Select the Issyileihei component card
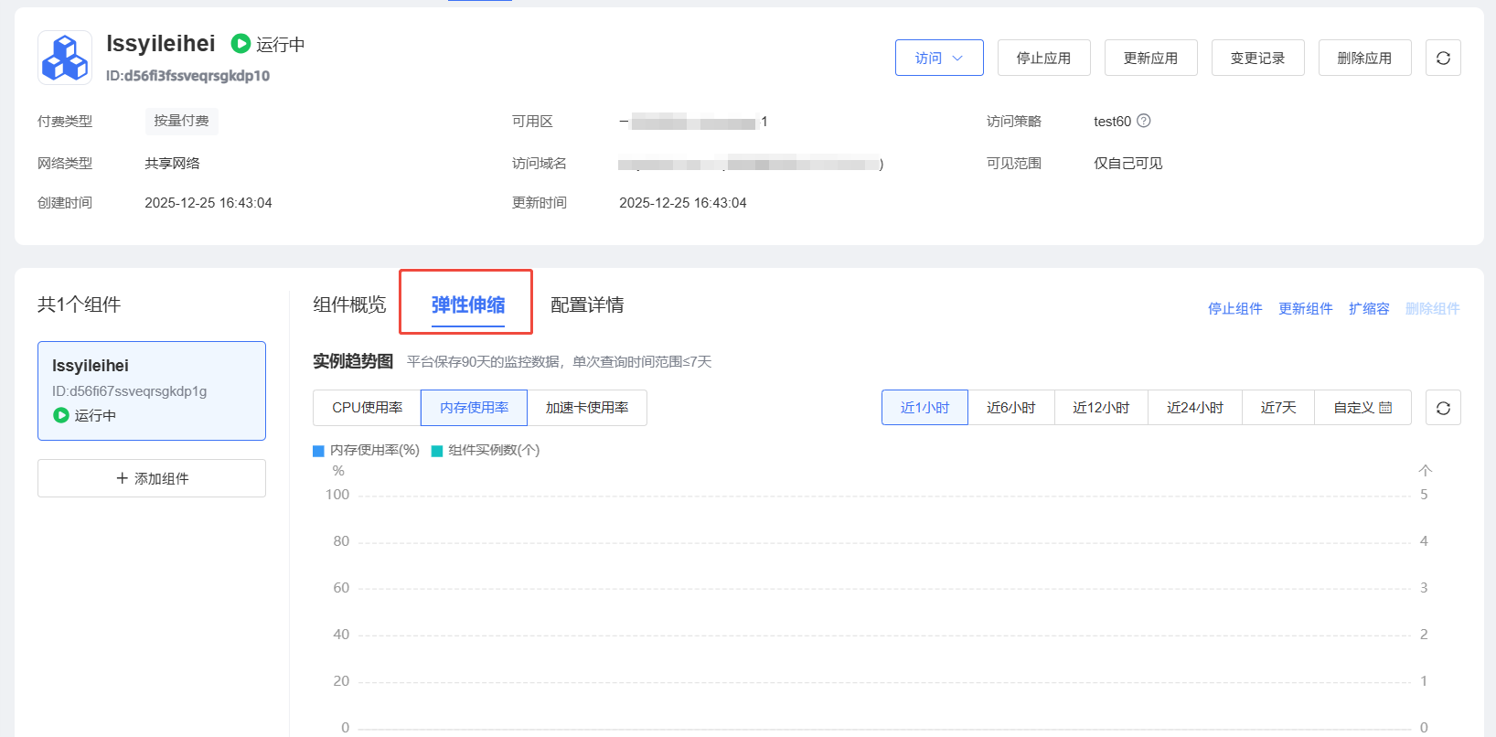The image size is (1496, 737). tap(152, 390)
